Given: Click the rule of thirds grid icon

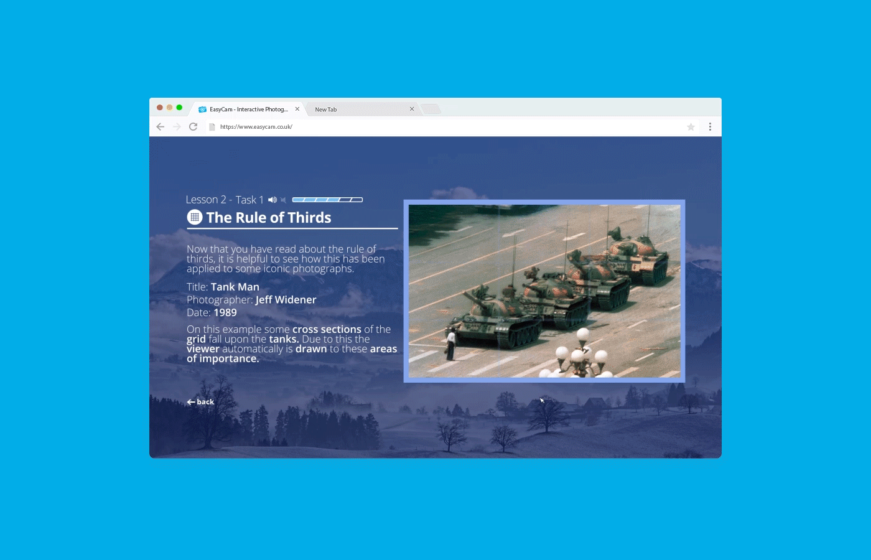Looking at the screenshot, I should pos(195,217).
